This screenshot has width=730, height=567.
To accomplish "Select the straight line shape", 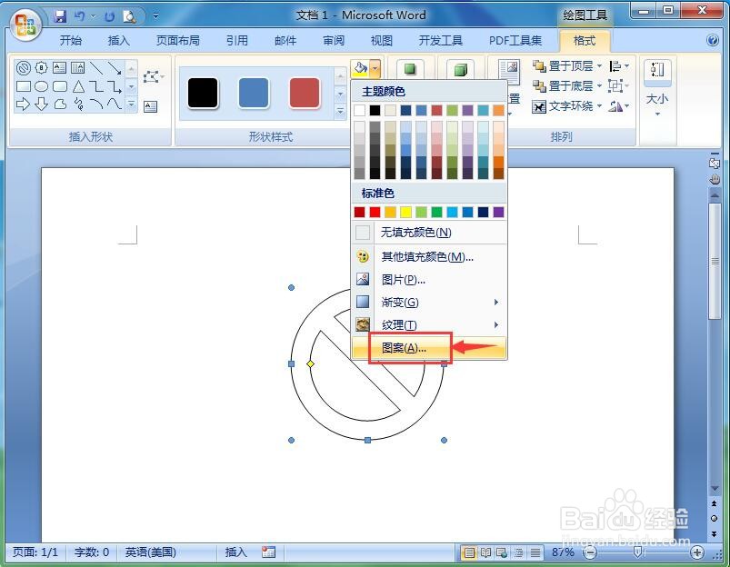I will pyautogui.click(x=96, y=68).
